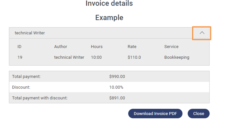The height and width of the screenshot is (124, 231).
Task: Click the $990.00 total payment amount
Action: click(117, 77)
